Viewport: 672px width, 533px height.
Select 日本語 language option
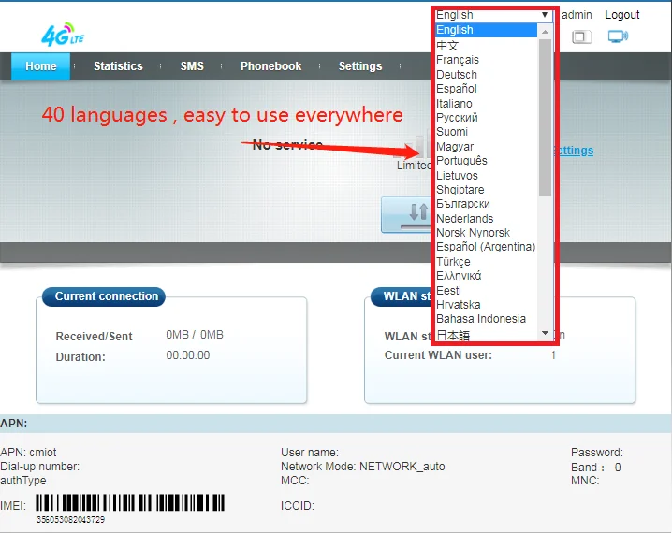pyautogui.click(x=486, y=335)
